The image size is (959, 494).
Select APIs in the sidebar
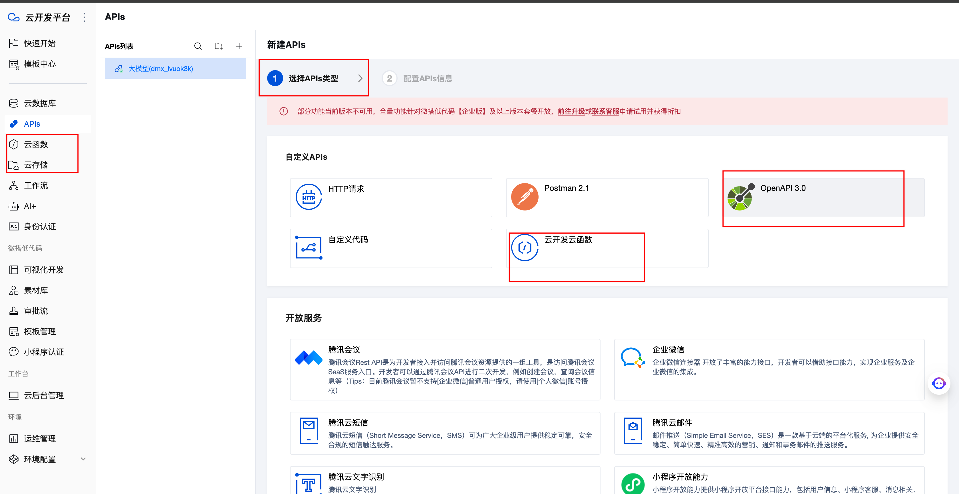click(x=48, y=123)
